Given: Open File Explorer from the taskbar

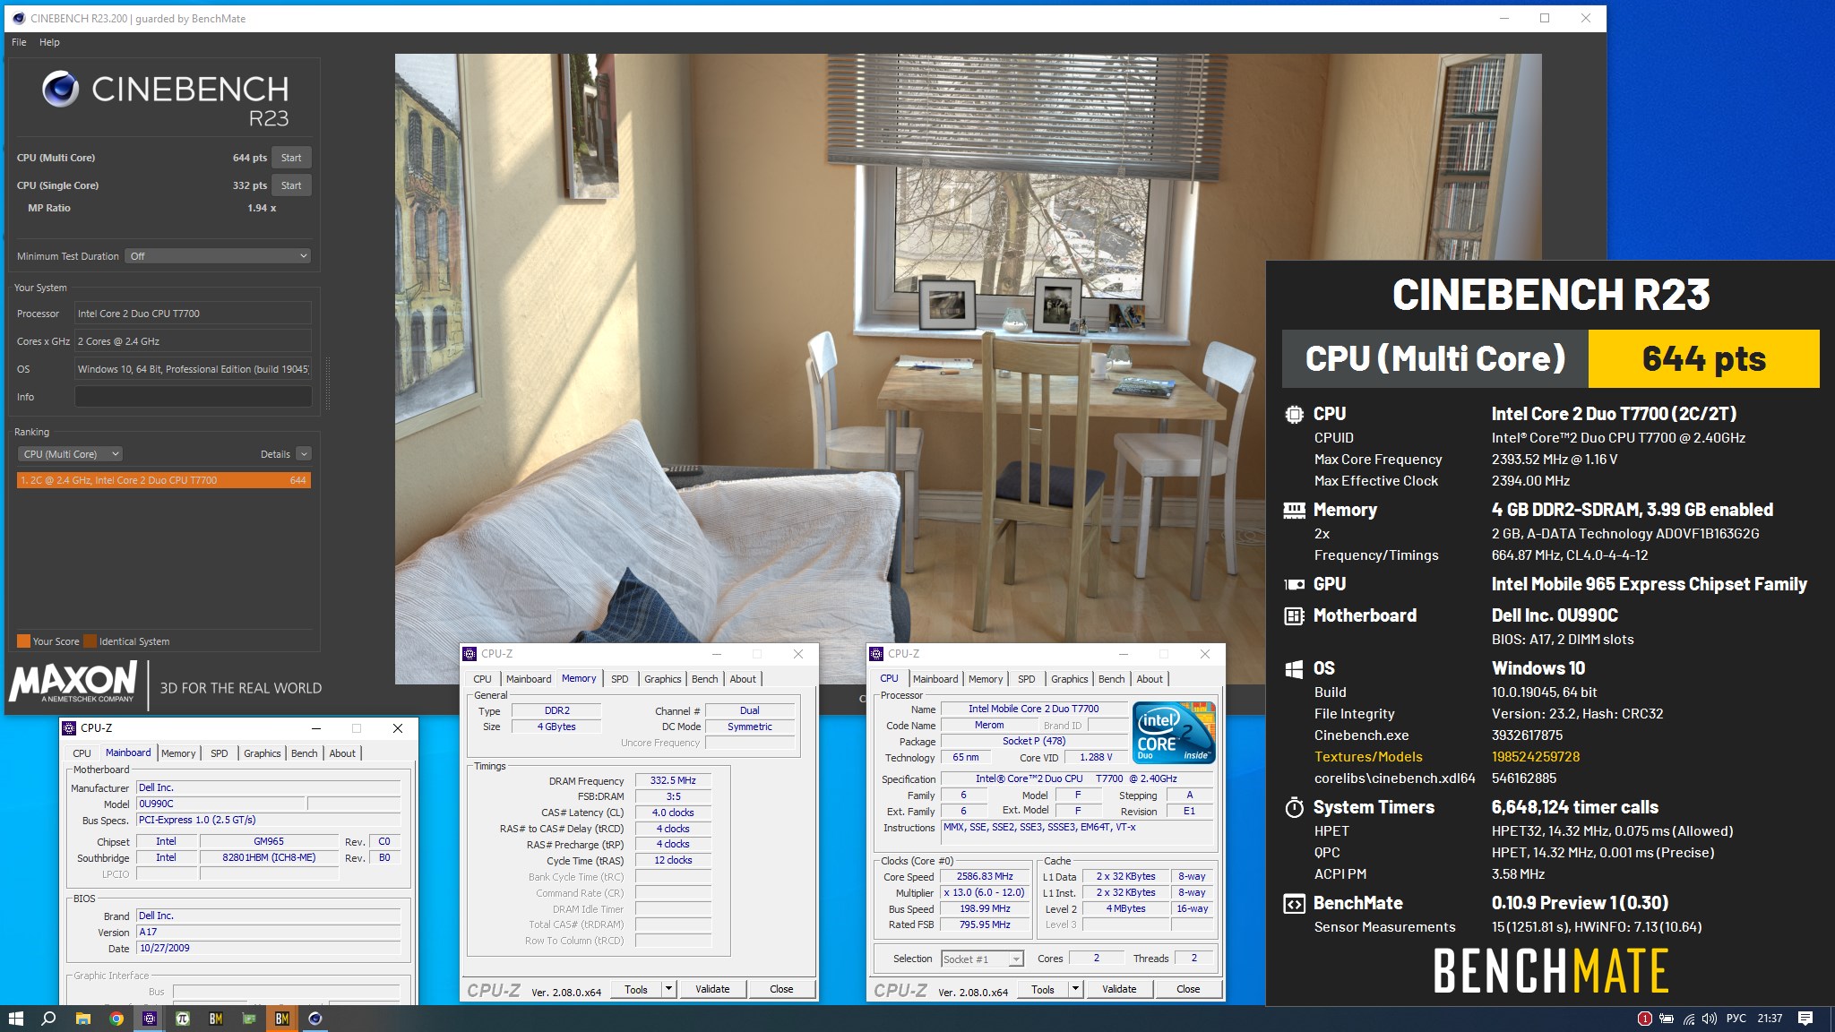Looking at the screenshot, I should click(82, 1019).
